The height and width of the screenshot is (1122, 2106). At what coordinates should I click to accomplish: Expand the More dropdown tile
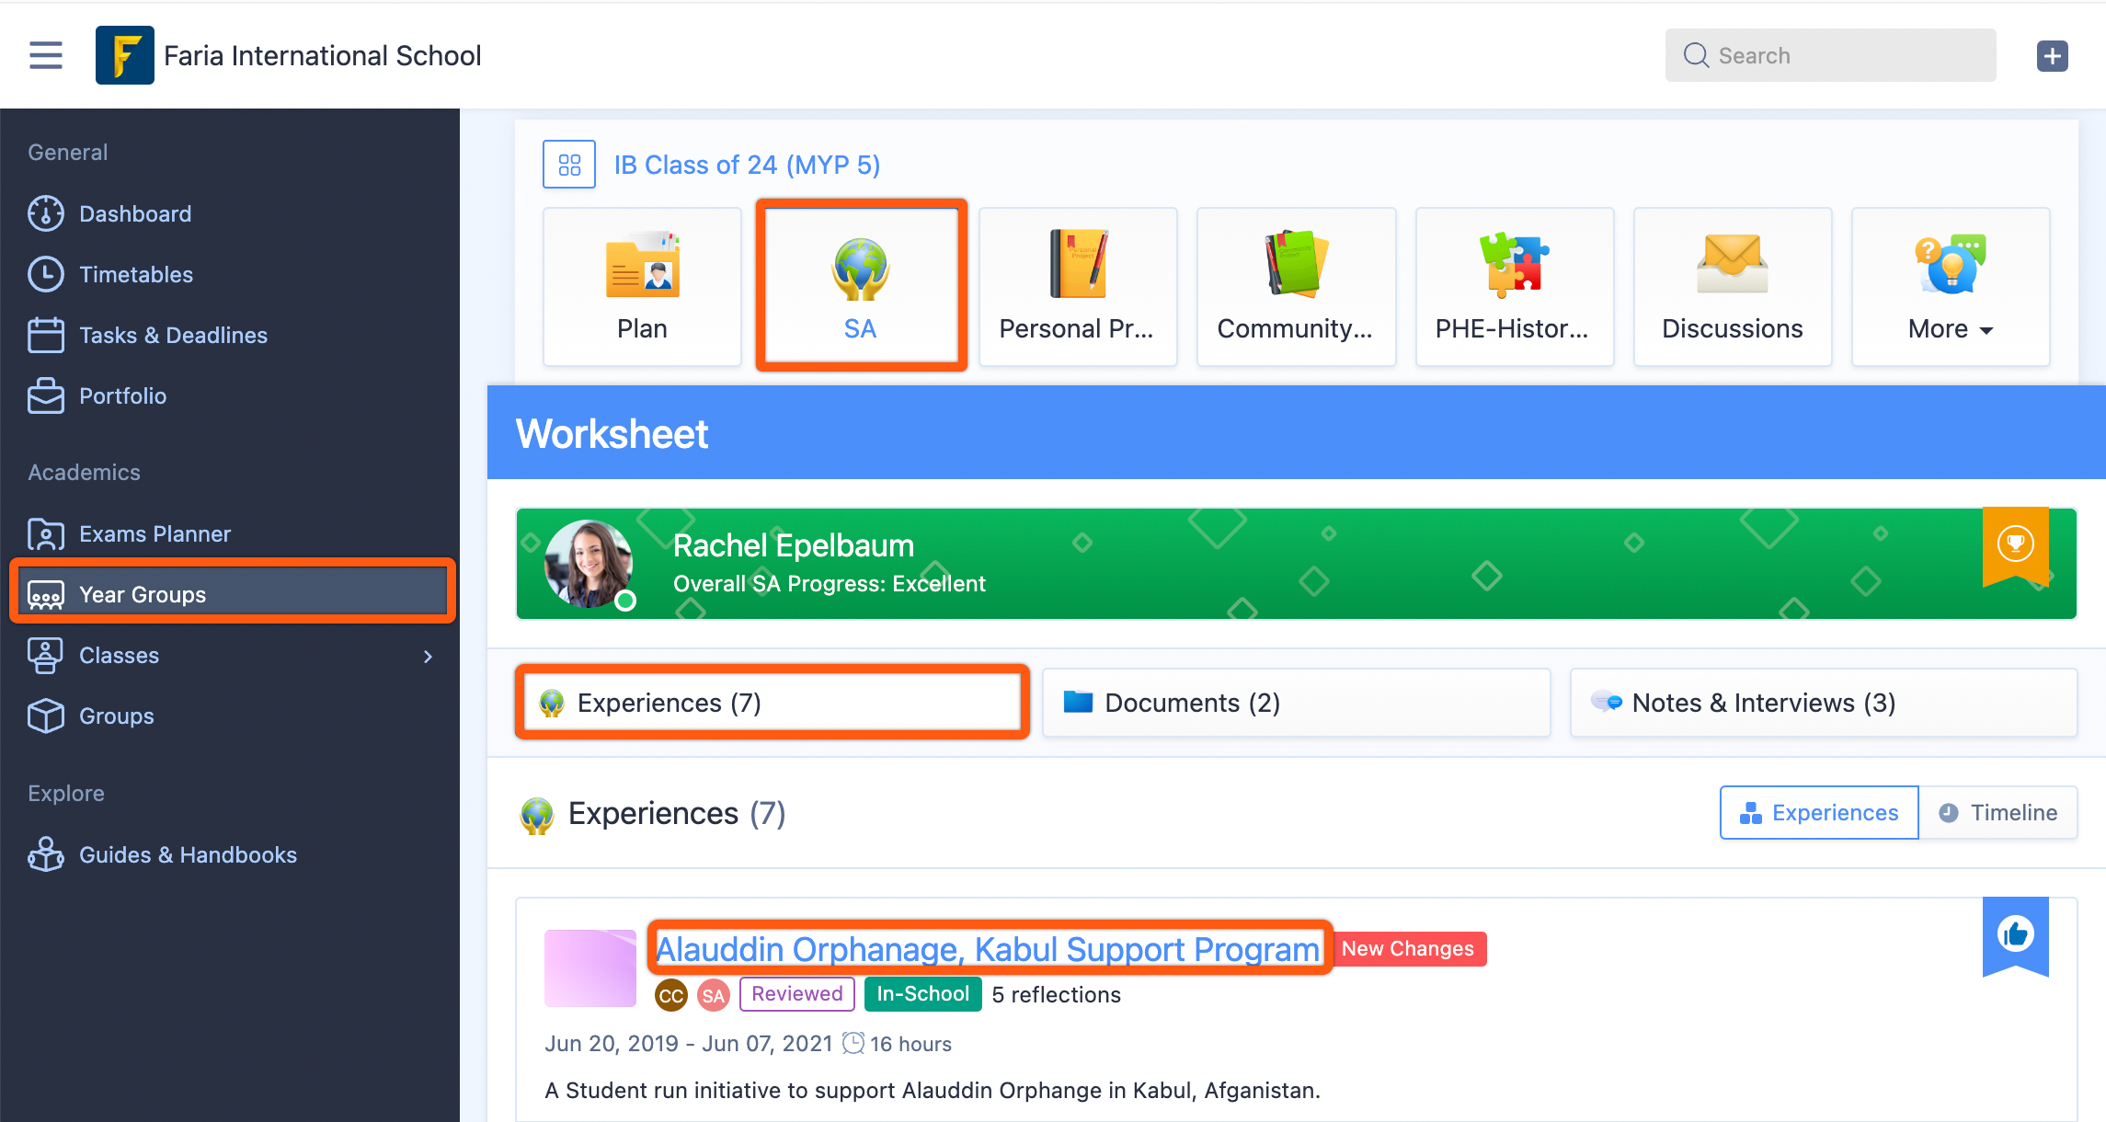click(1951, 287)
